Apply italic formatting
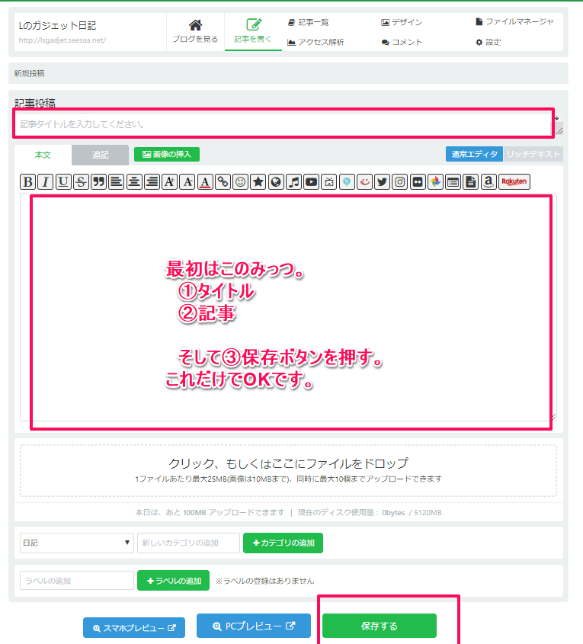The width and height of the screenshot is (583, 644). pyautogui.click(x=46, y=181)
